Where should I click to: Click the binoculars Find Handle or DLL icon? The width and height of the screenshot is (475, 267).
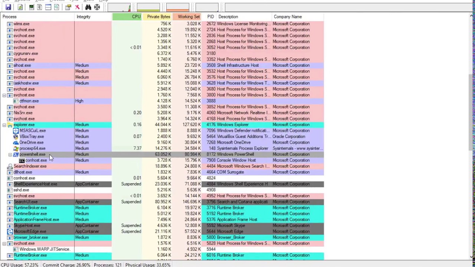pos(88,7)
